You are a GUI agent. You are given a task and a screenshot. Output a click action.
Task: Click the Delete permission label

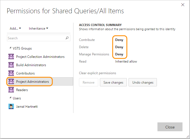[x=84, y=47]
